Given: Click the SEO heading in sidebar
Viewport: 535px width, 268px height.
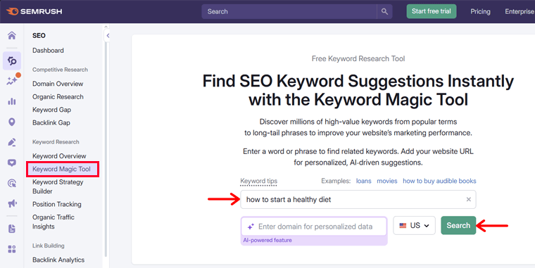Looking at the screenshot, I should [x=39, y=35].
